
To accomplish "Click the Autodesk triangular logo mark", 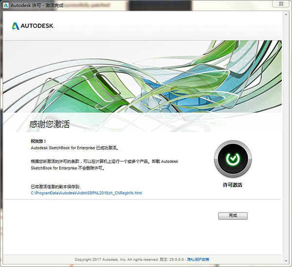I will [x=16, y=25].
